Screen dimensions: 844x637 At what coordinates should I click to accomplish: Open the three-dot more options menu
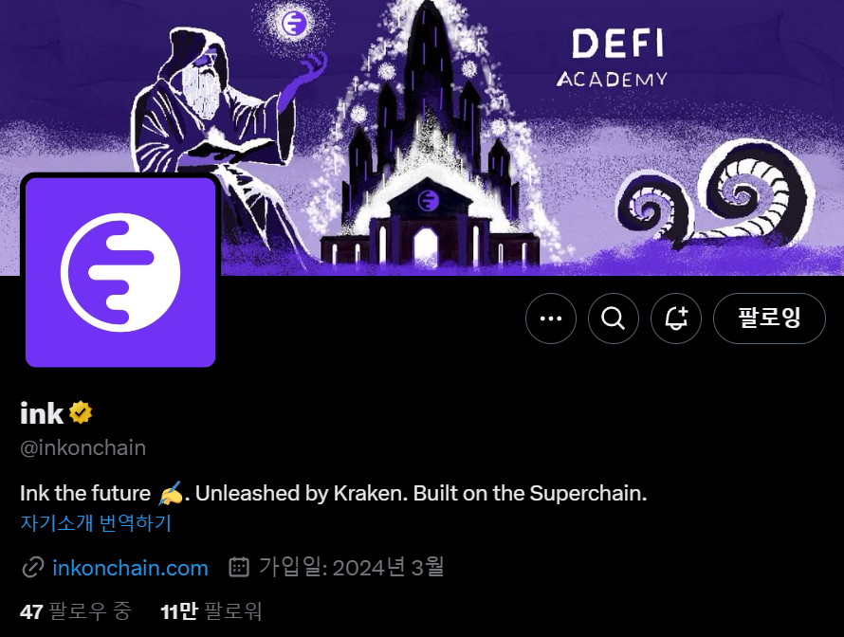[x=551, y=318]
